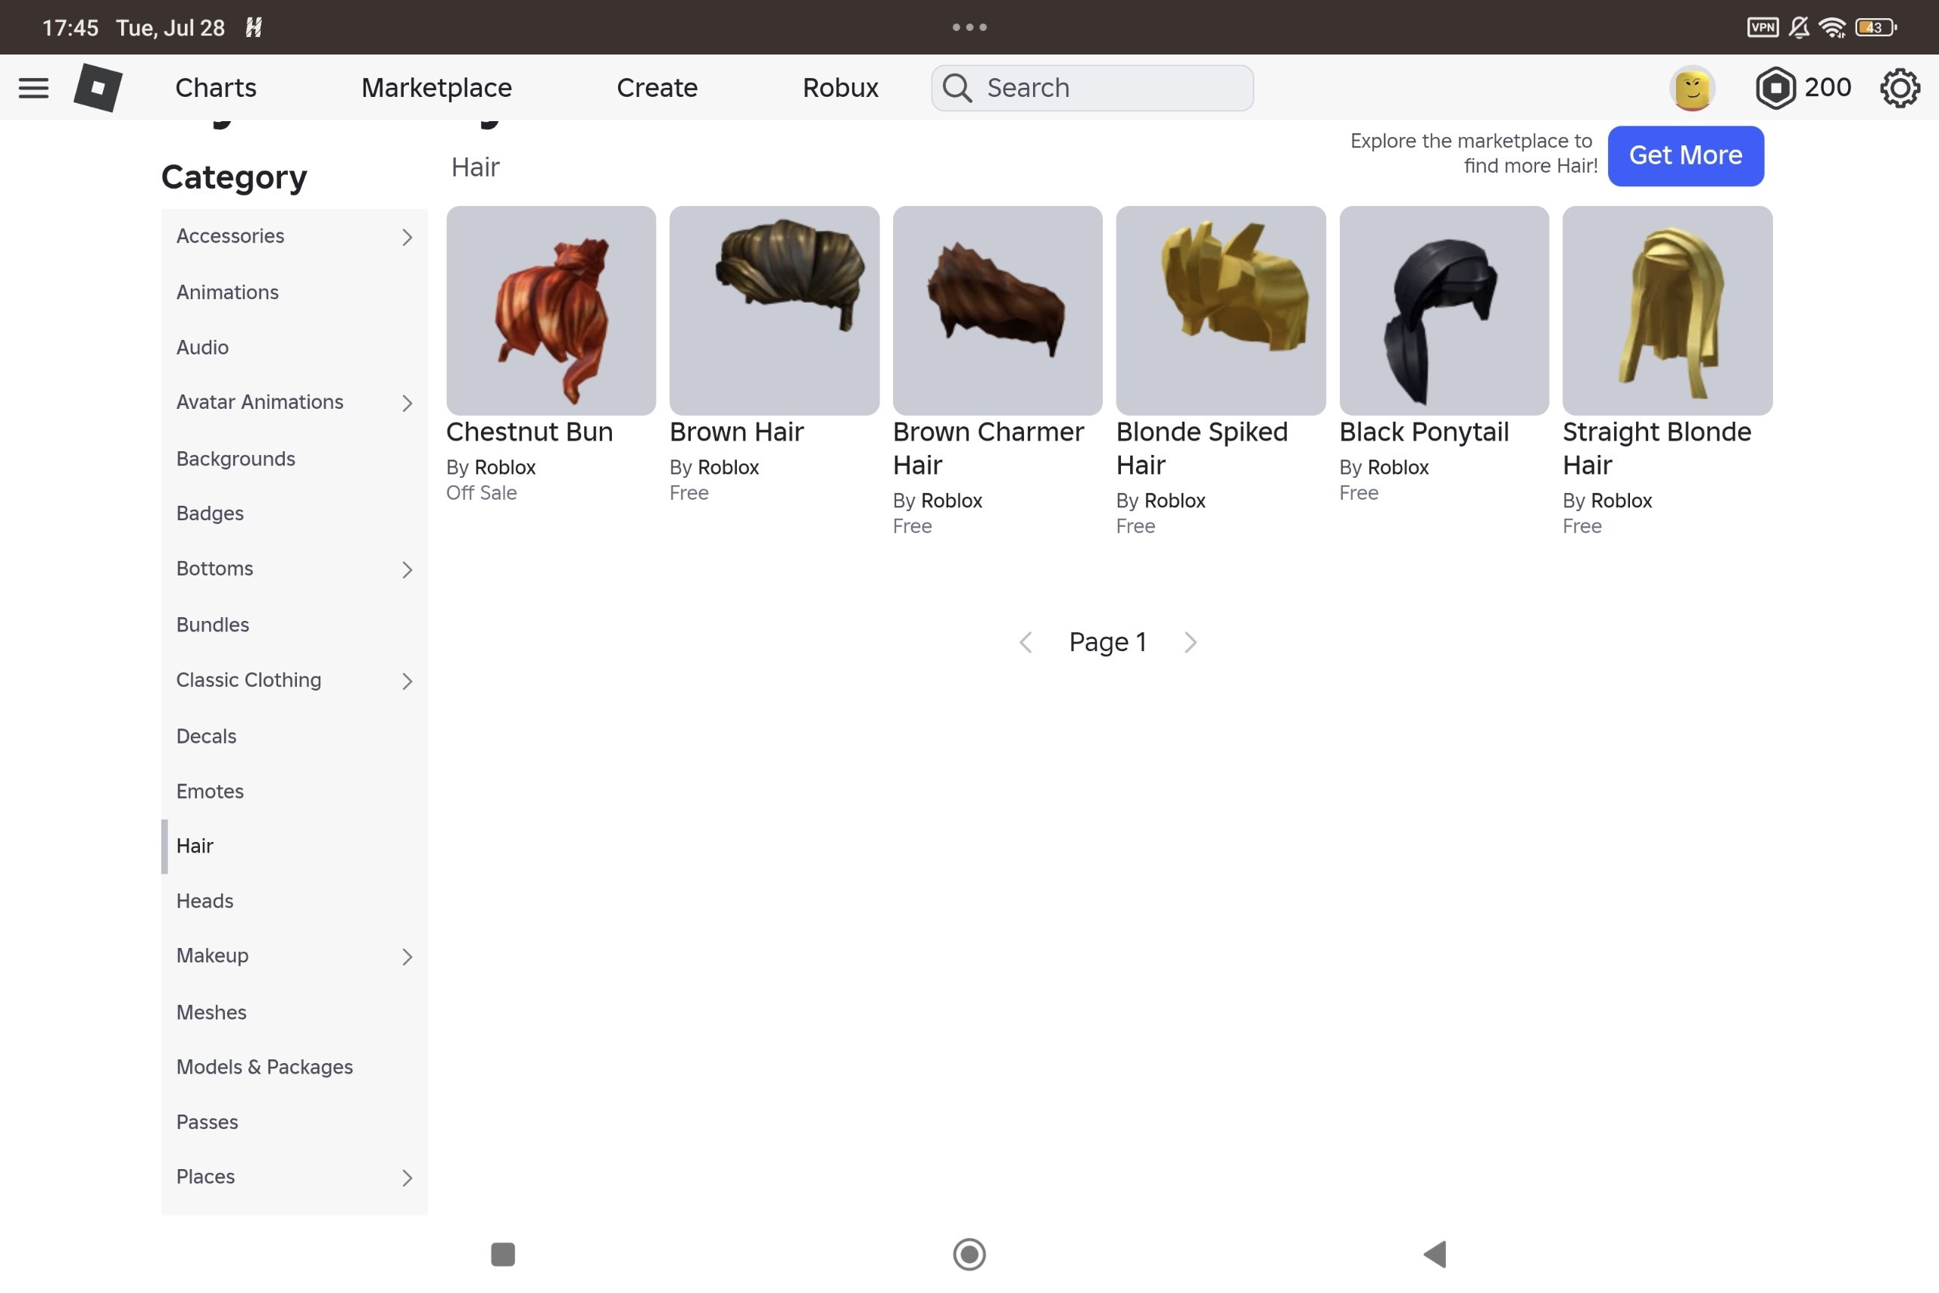Open the Black Ponytail title link

click(1424, 432)
